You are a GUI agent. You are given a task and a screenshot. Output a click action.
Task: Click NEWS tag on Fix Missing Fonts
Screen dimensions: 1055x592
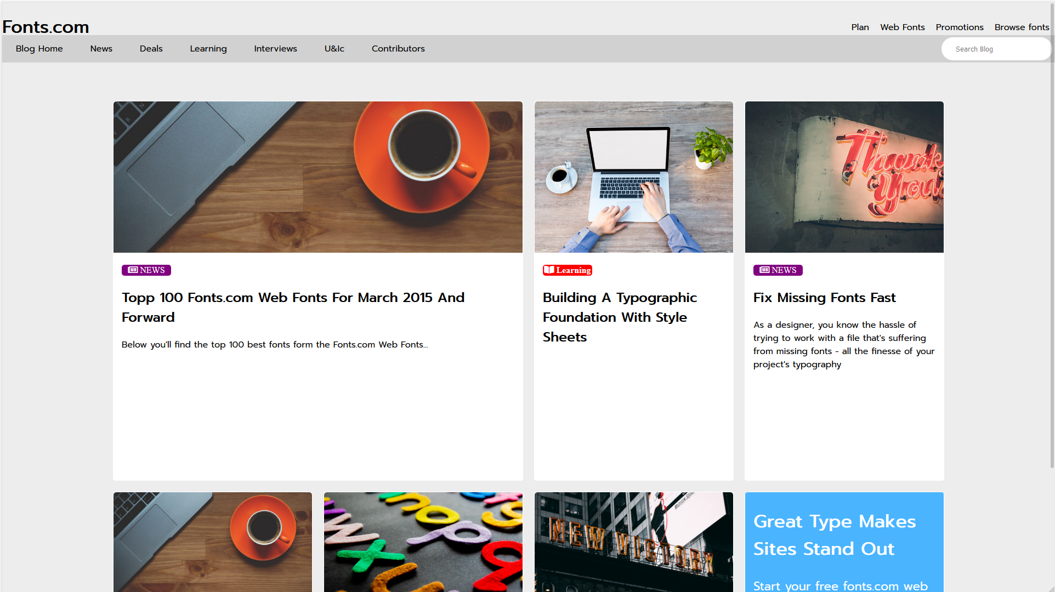point(778,270)
